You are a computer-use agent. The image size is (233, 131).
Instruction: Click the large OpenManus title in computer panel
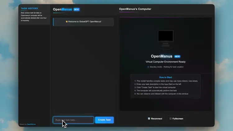(x=162, y=56)
